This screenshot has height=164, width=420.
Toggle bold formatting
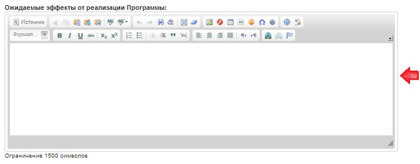coord(60,36)
